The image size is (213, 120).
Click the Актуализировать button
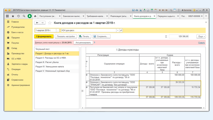click(x=83, y=43)
